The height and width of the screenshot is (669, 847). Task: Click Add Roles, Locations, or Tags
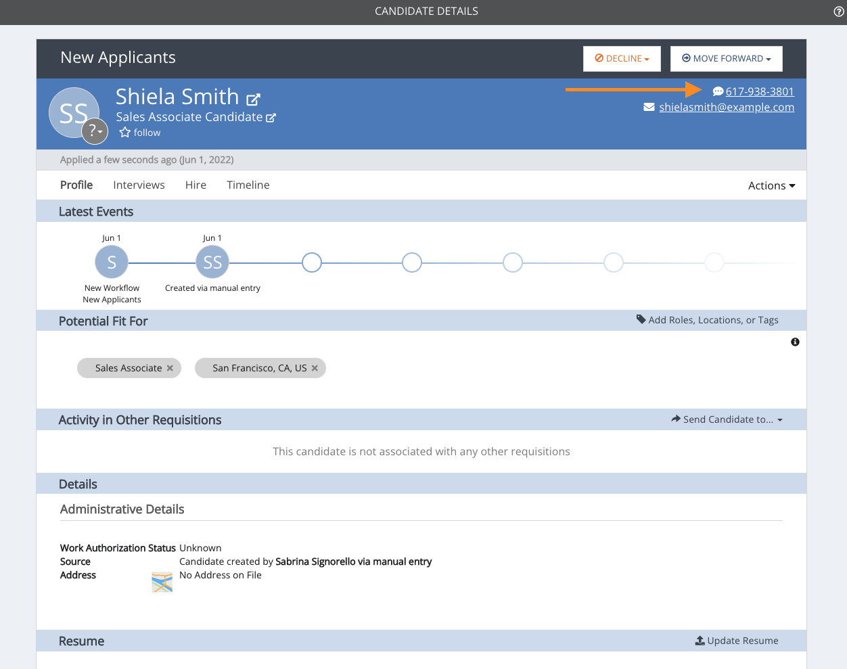(713, 320)
